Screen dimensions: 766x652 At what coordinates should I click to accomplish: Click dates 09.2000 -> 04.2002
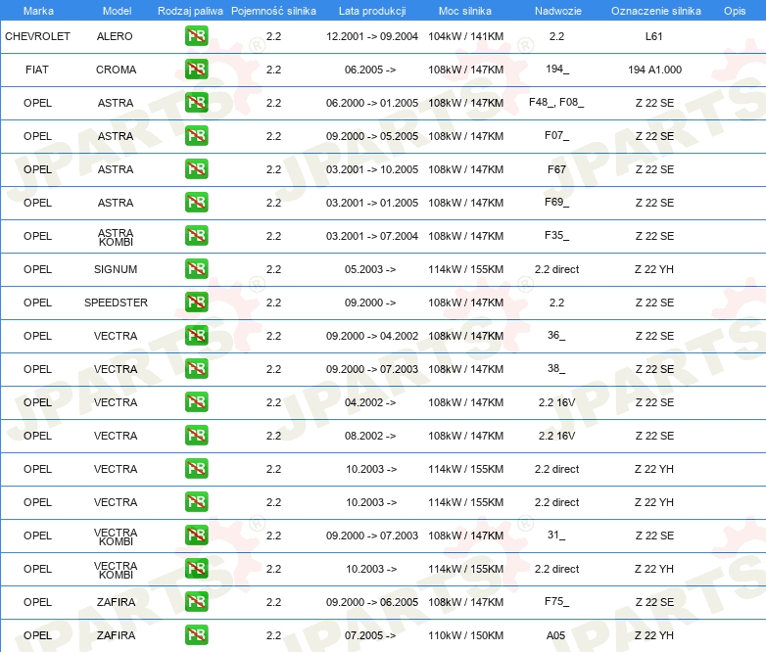372,336
